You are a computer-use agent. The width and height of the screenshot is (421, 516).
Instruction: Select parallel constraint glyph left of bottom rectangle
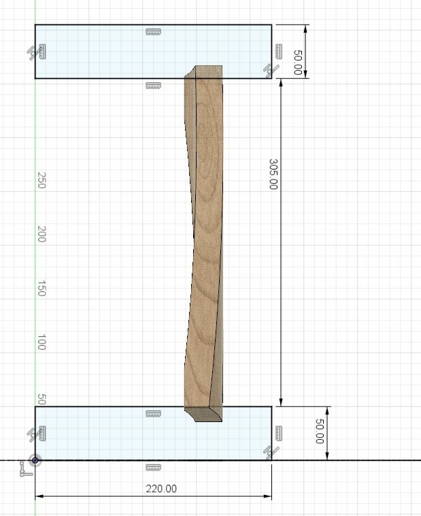tap(31, 435)
